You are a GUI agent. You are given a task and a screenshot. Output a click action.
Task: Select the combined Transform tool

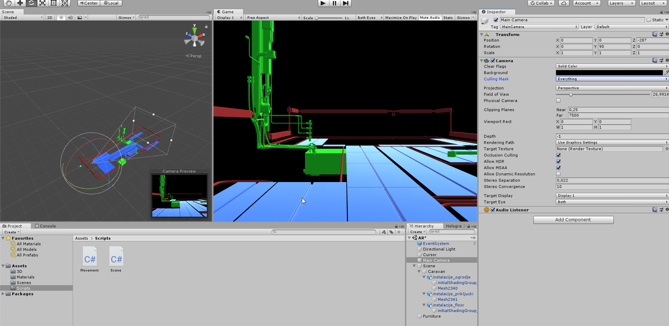coord(65,3)
